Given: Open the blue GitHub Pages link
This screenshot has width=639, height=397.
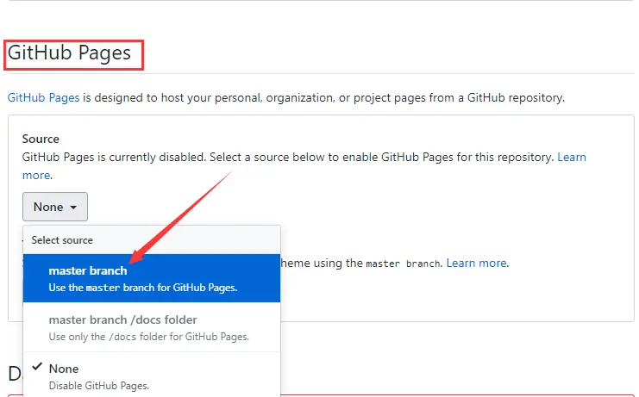Looking at the screenshot, I should tap(44, 97).
